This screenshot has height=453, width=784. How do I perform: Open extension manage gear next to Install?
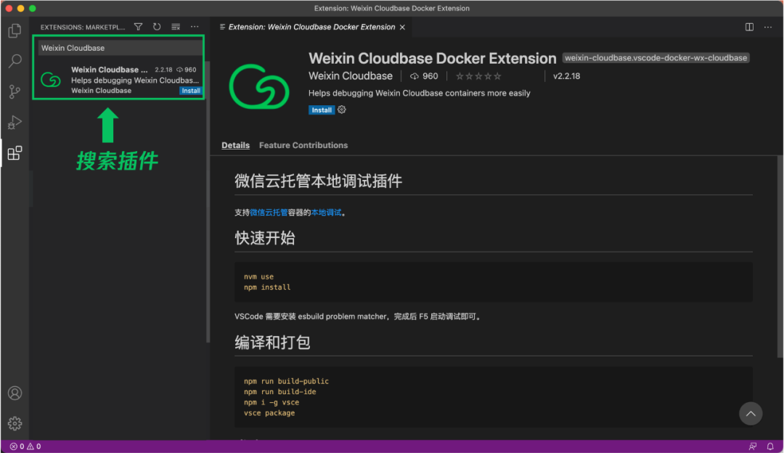tap(341, 110)
